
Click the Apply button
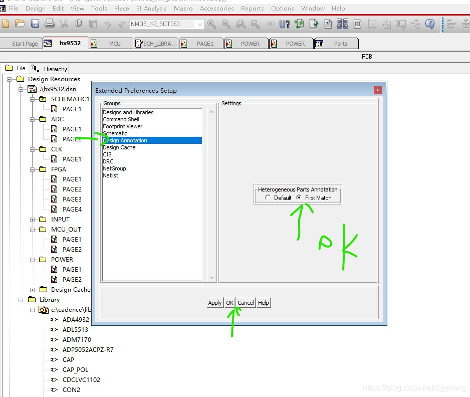coord(215,302)
